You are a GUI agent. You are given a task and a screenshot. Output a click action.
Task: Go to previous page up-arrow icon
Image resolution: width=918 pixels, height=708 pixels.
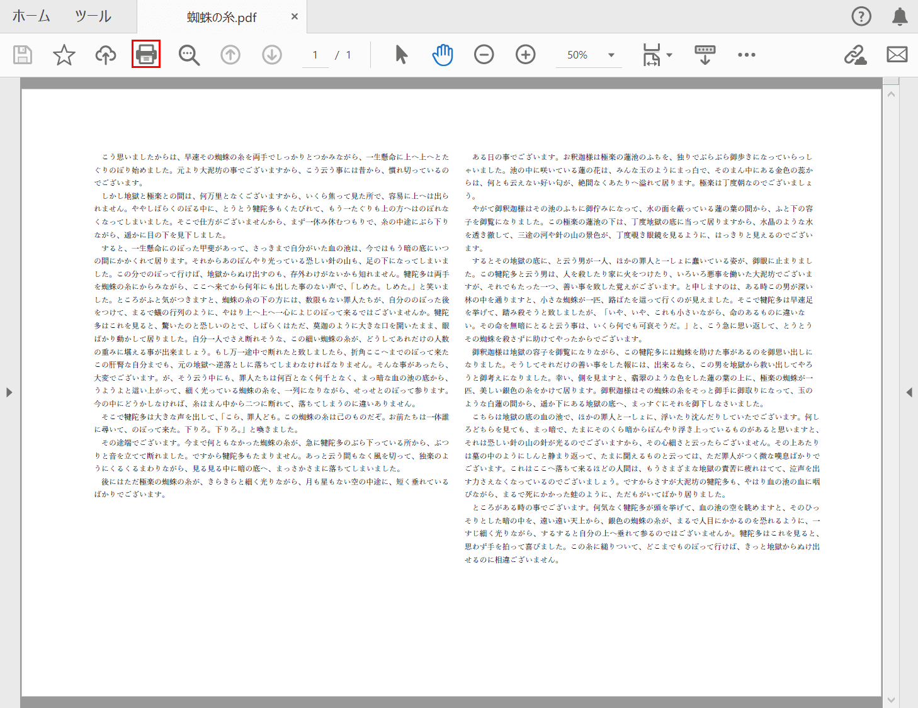pos(230,55)
